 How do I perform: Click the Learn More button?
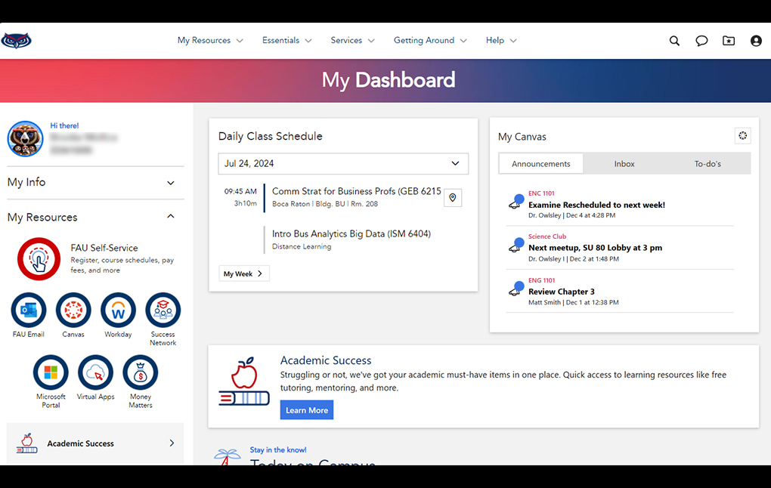tap(307, 410)
